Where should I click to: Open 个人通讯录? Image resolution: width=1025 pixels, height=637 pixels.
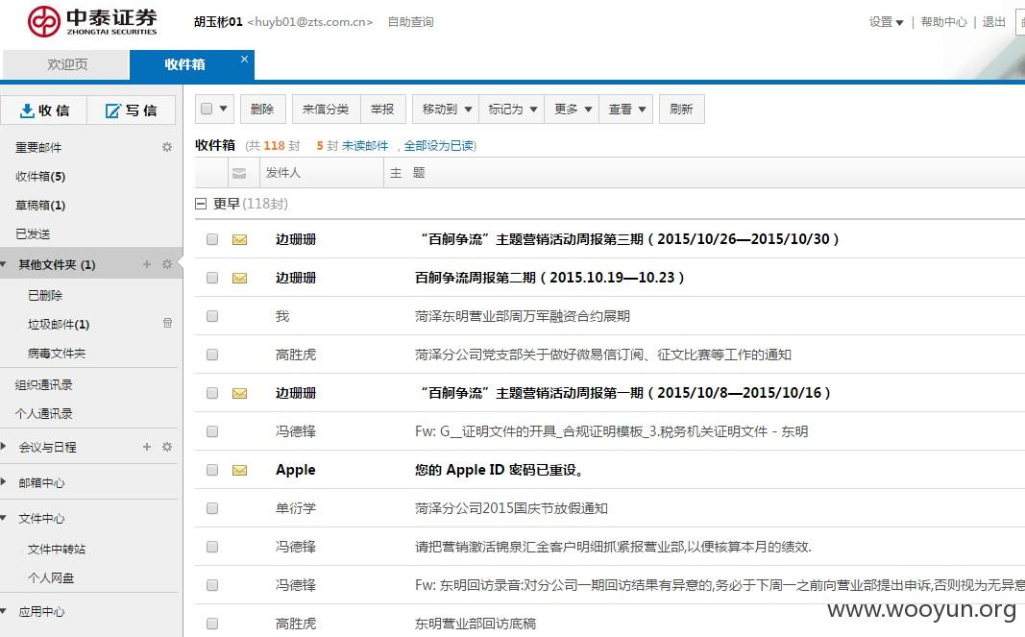(x=44, y=414)
